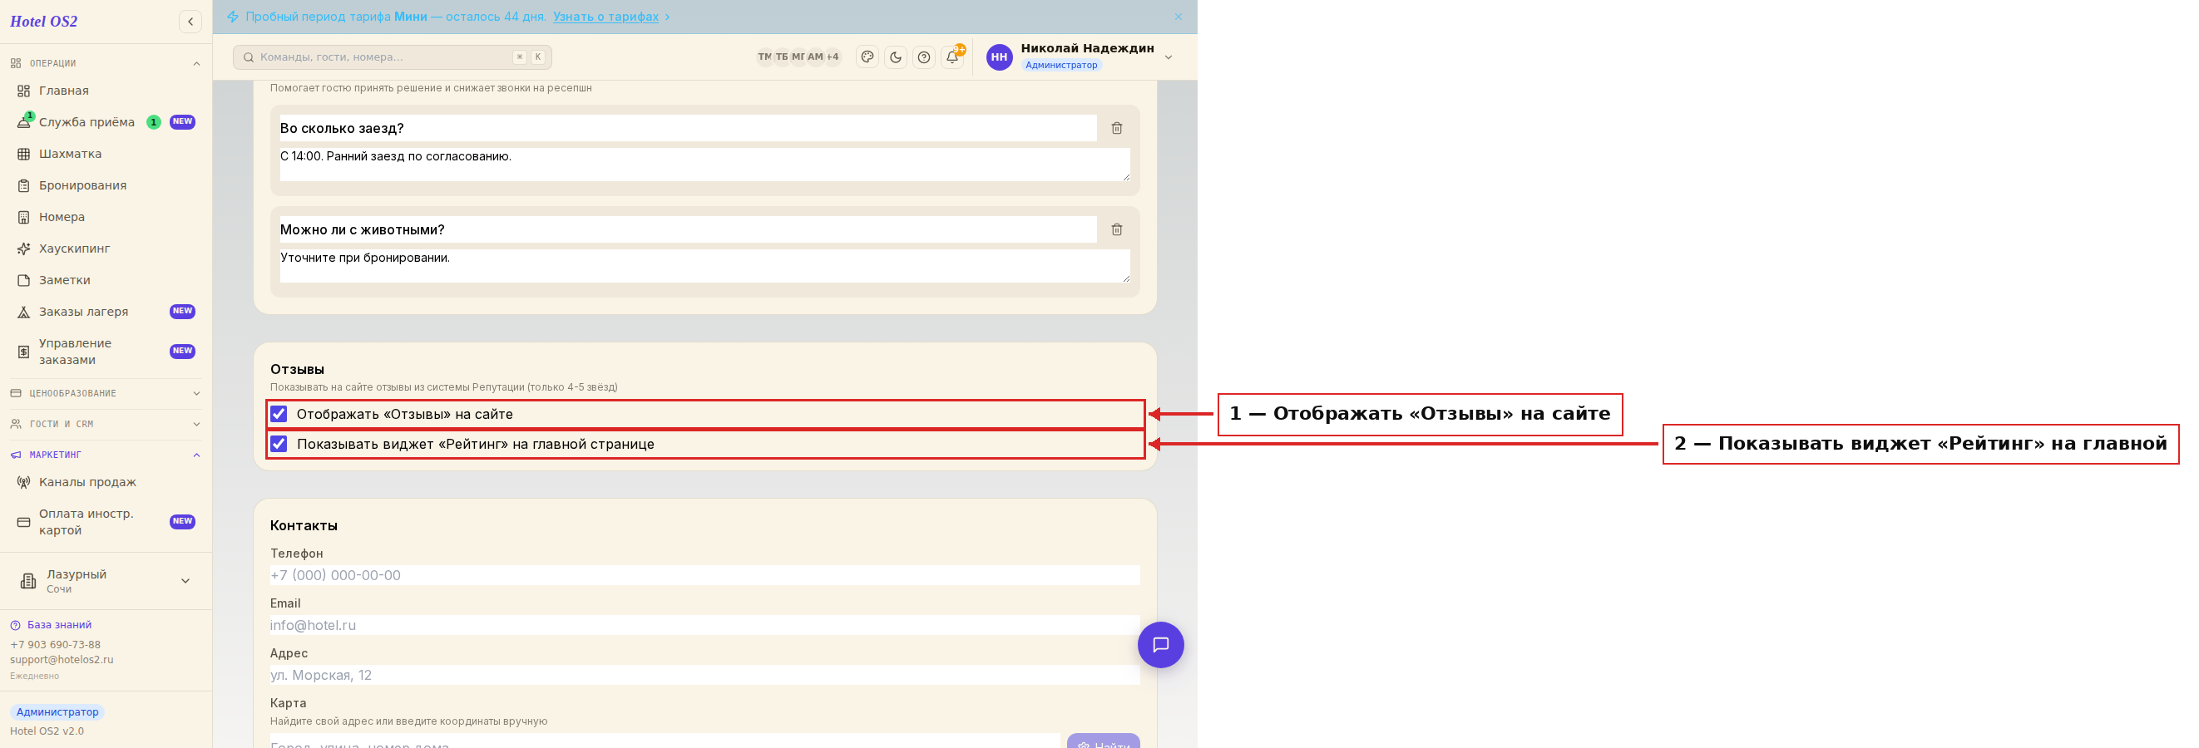This screenshot has width=2199, height=748.
Task: Follow the "Узнать о тарифах" link
Action: click(606, 16)
